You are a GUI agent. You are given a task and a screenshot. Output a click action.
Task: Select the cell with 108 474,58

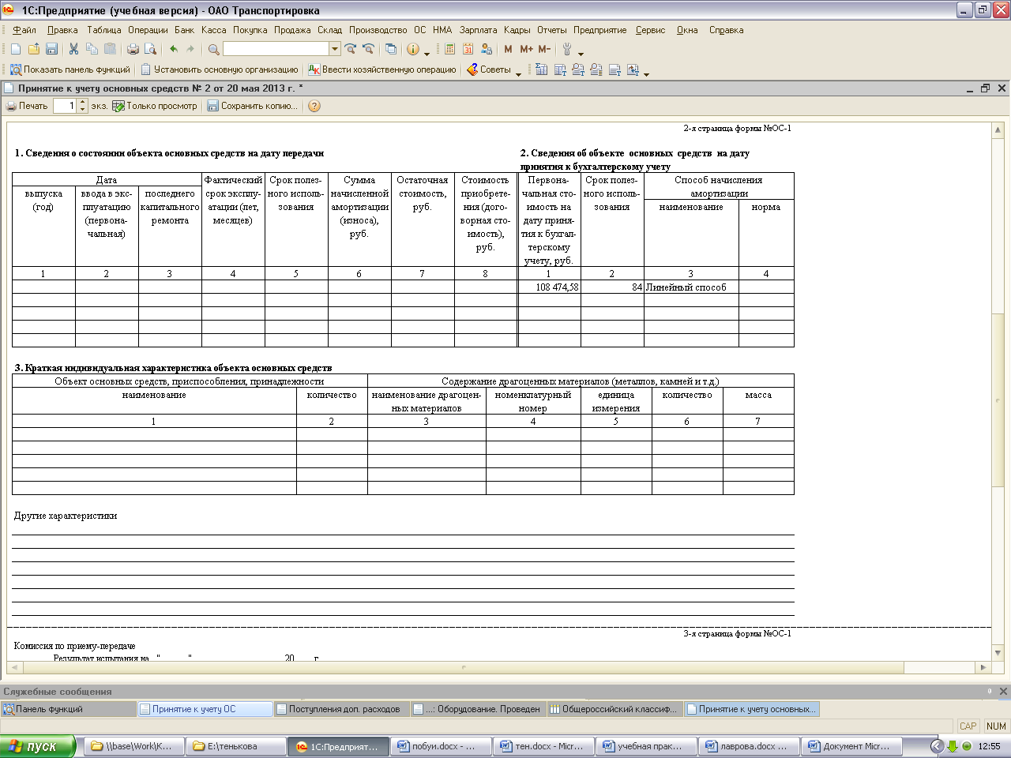549,287
